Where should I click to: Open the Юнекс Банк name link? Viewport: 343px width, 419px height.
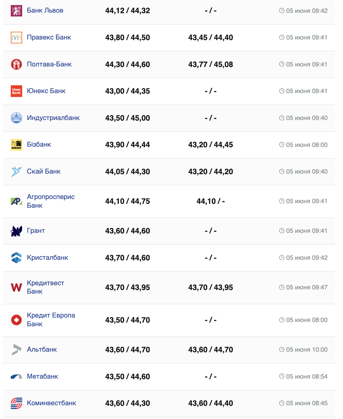[46, 91]
